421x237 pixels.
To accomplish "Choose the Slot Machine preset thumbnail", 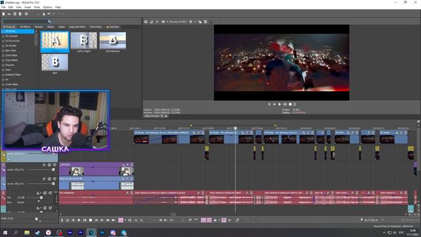I will pos(112,41).
